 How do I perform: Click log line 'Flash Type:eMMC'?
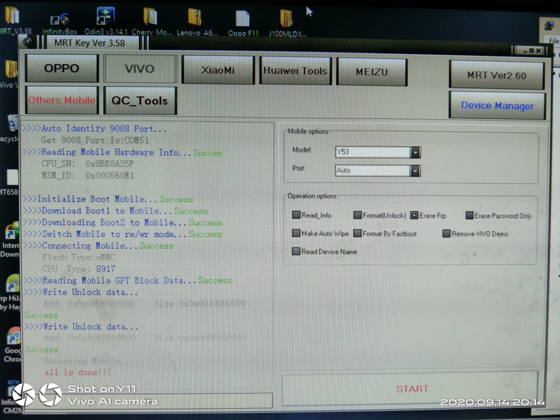click(79, 257)
